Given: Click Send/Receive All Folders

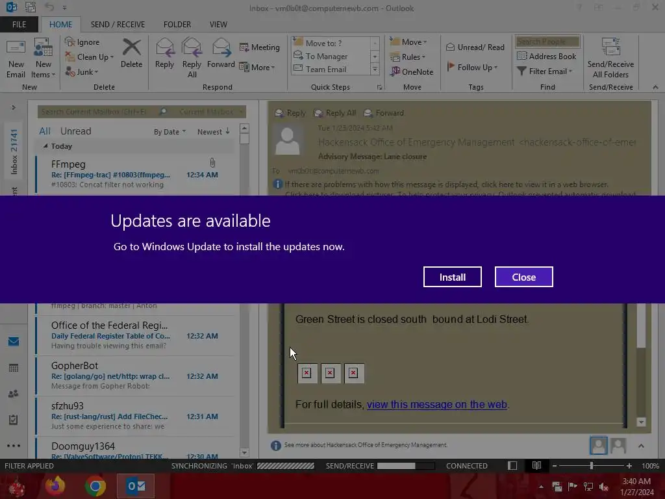Looking at the screenshot, I should [610, 58].
